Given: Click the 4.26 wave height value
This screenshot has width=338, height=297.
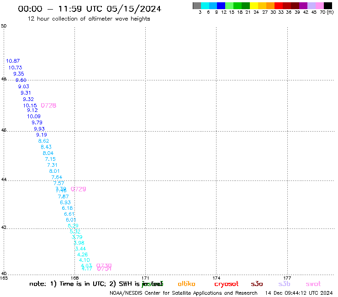Looking at the screenshot, I should [82, 255].
